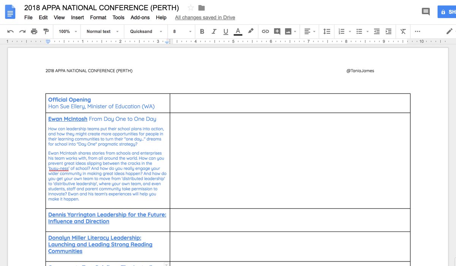456x266 pixels.
Task: Open the Quicksand font dropdown
Action: pyautogui.click(x=146, y=32)
